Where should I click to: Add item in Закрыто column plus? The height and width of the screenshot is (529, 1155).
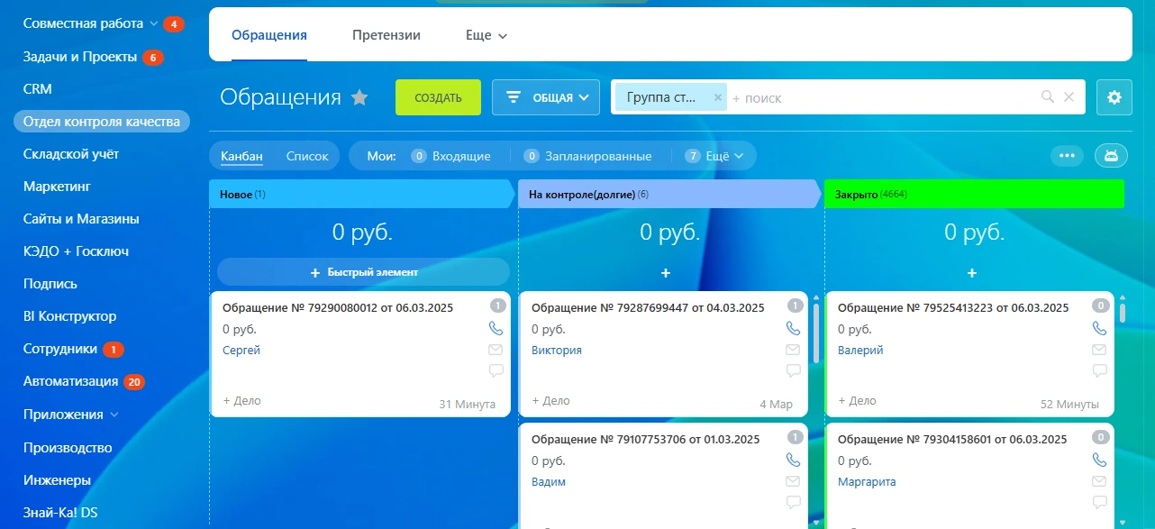pyautogui.click(x=971, y=272)
